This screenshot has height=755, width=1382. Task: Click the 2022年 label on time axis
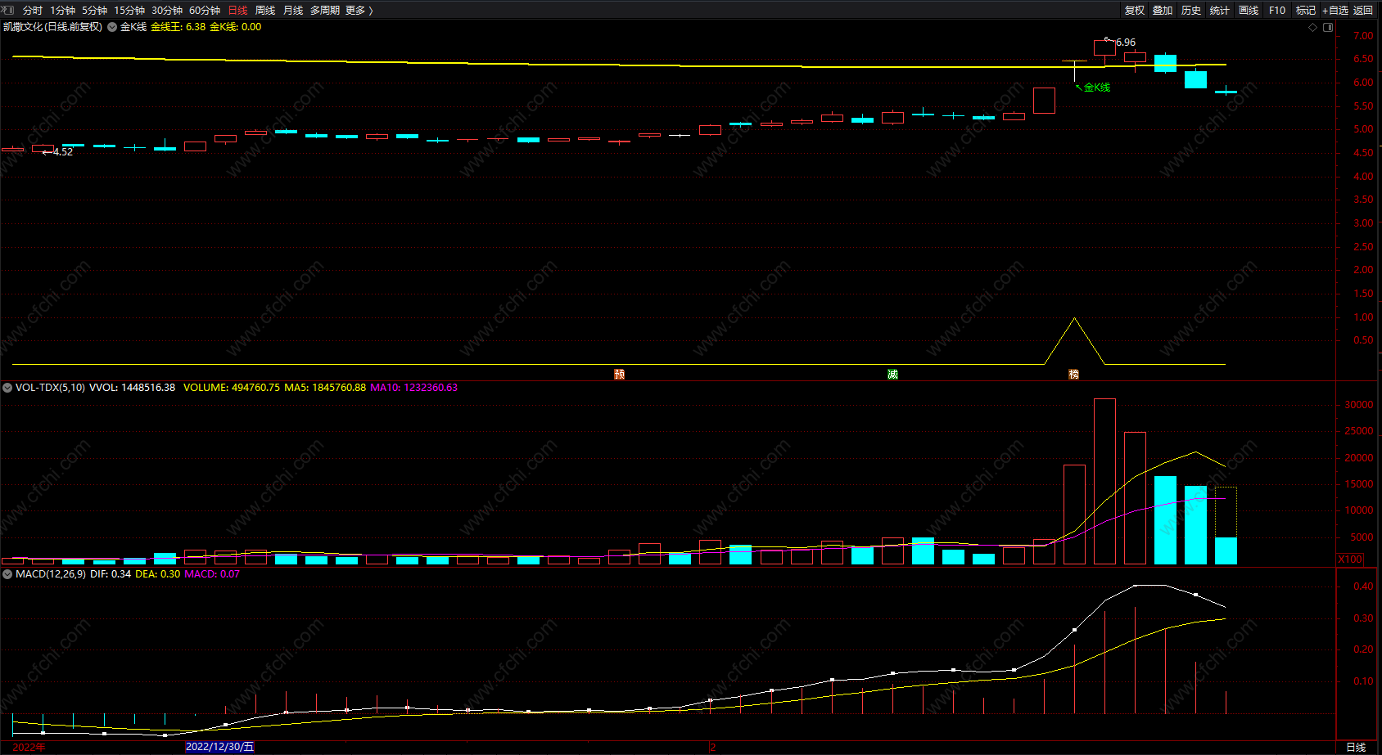tap(29, 748)
